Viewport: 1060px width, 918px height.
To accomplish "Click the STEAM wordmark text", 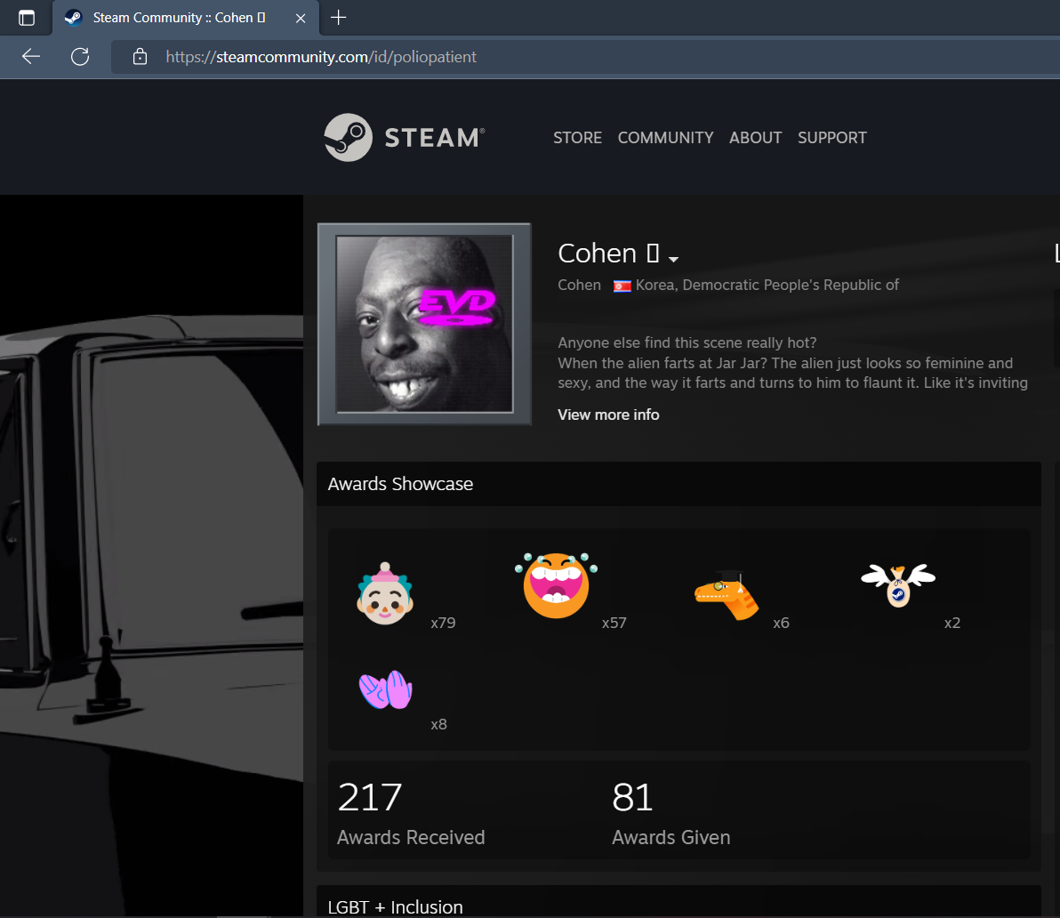I will coord(435,138).
